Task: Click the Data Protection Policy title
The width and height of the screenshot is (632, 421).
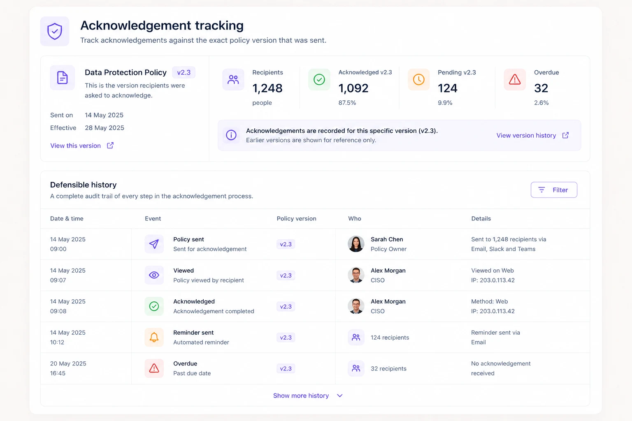Action: click(125, 72)
